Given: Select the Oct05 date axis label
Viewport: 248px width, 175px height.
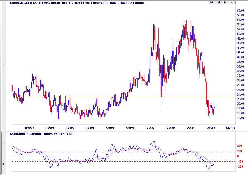Looking at the screenshot, I should (130, 128).
